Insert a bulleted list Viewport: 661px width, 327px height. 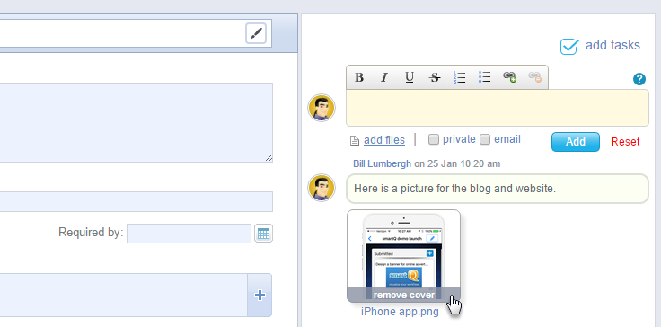485,77
